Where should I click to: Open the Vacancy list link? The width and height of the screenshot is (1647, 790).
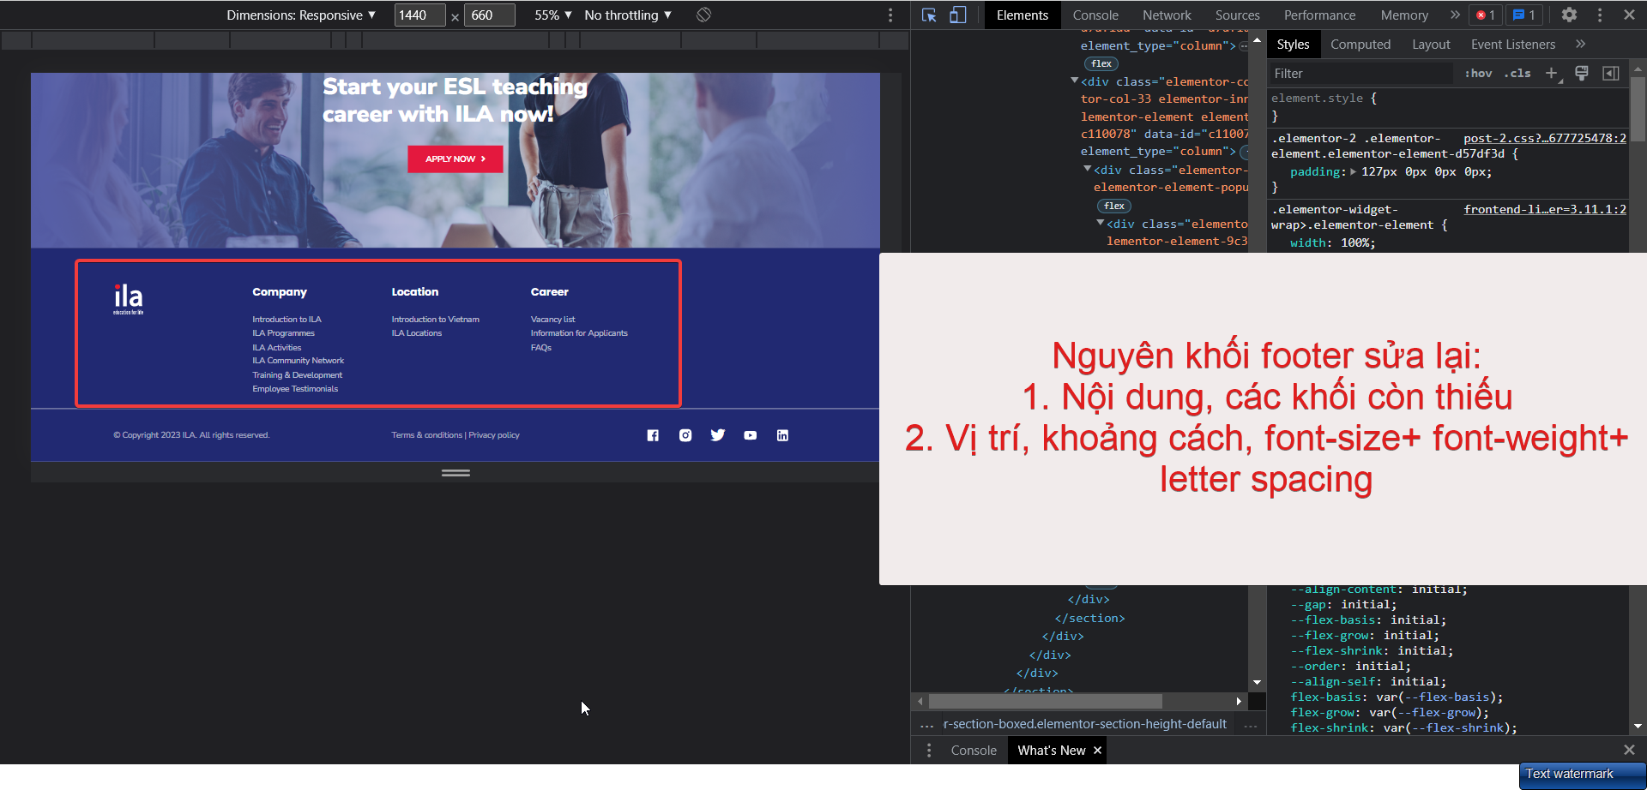[552, 320]
